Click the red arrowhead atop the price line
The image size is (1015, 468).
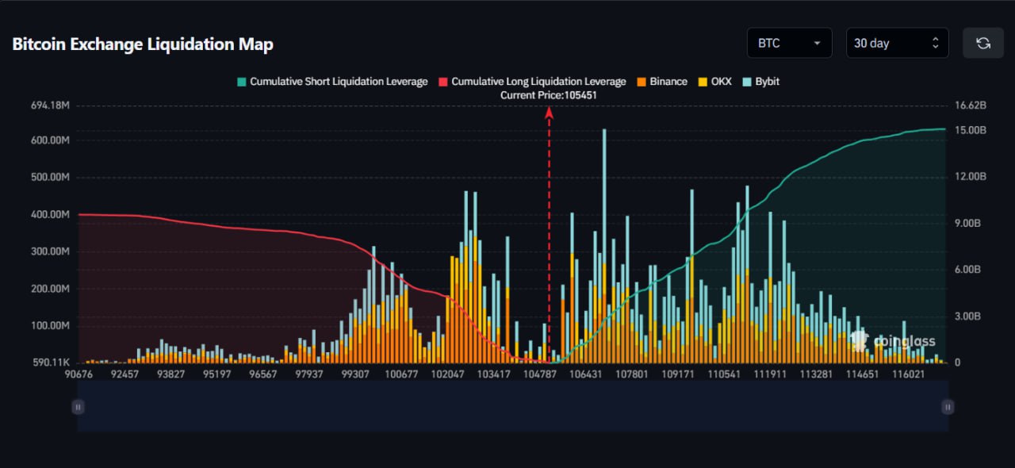[549, 113]
